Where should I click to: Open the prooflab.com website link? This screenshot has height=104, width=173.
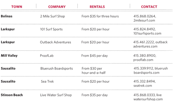coord(143,60)
